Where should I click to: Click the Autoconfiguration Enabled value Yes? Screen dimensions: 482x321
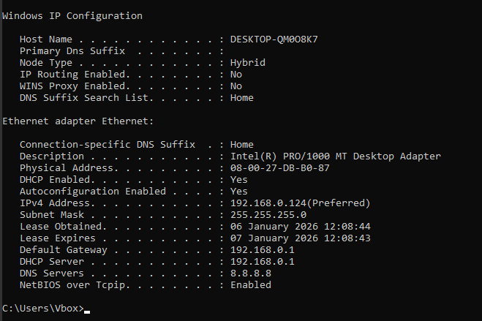(x=239, y=191)
